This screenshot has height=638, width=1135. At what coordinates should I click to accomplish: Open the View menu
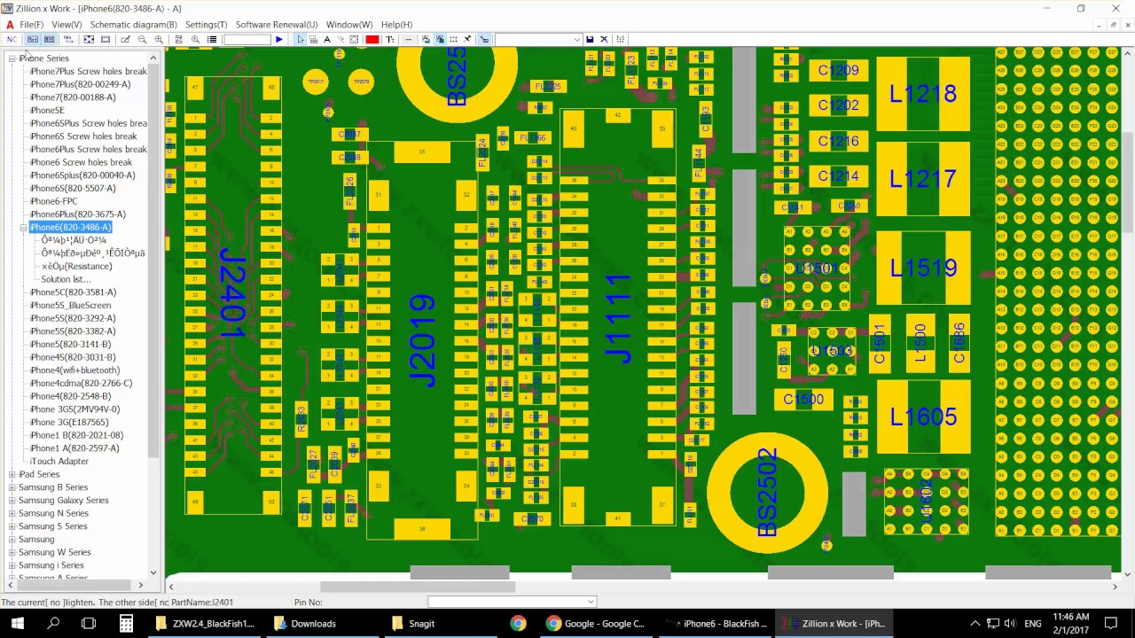point(67,25)
